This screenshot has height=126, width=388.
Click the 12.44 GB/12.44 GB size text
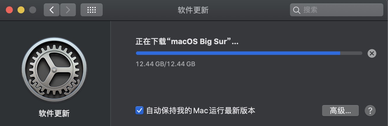(165, 64)
